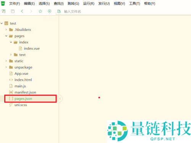Viewport: 191px width, 143px height.
Task: Click the unpackage folder icon
Action: 11,67
